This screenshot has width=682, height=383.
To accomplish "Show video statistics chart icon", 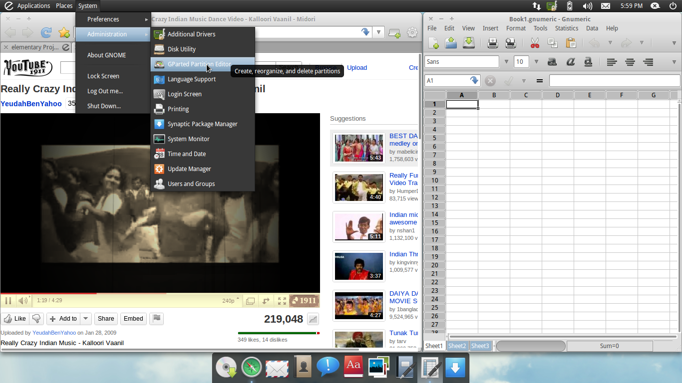I will [x=313, y=319].
